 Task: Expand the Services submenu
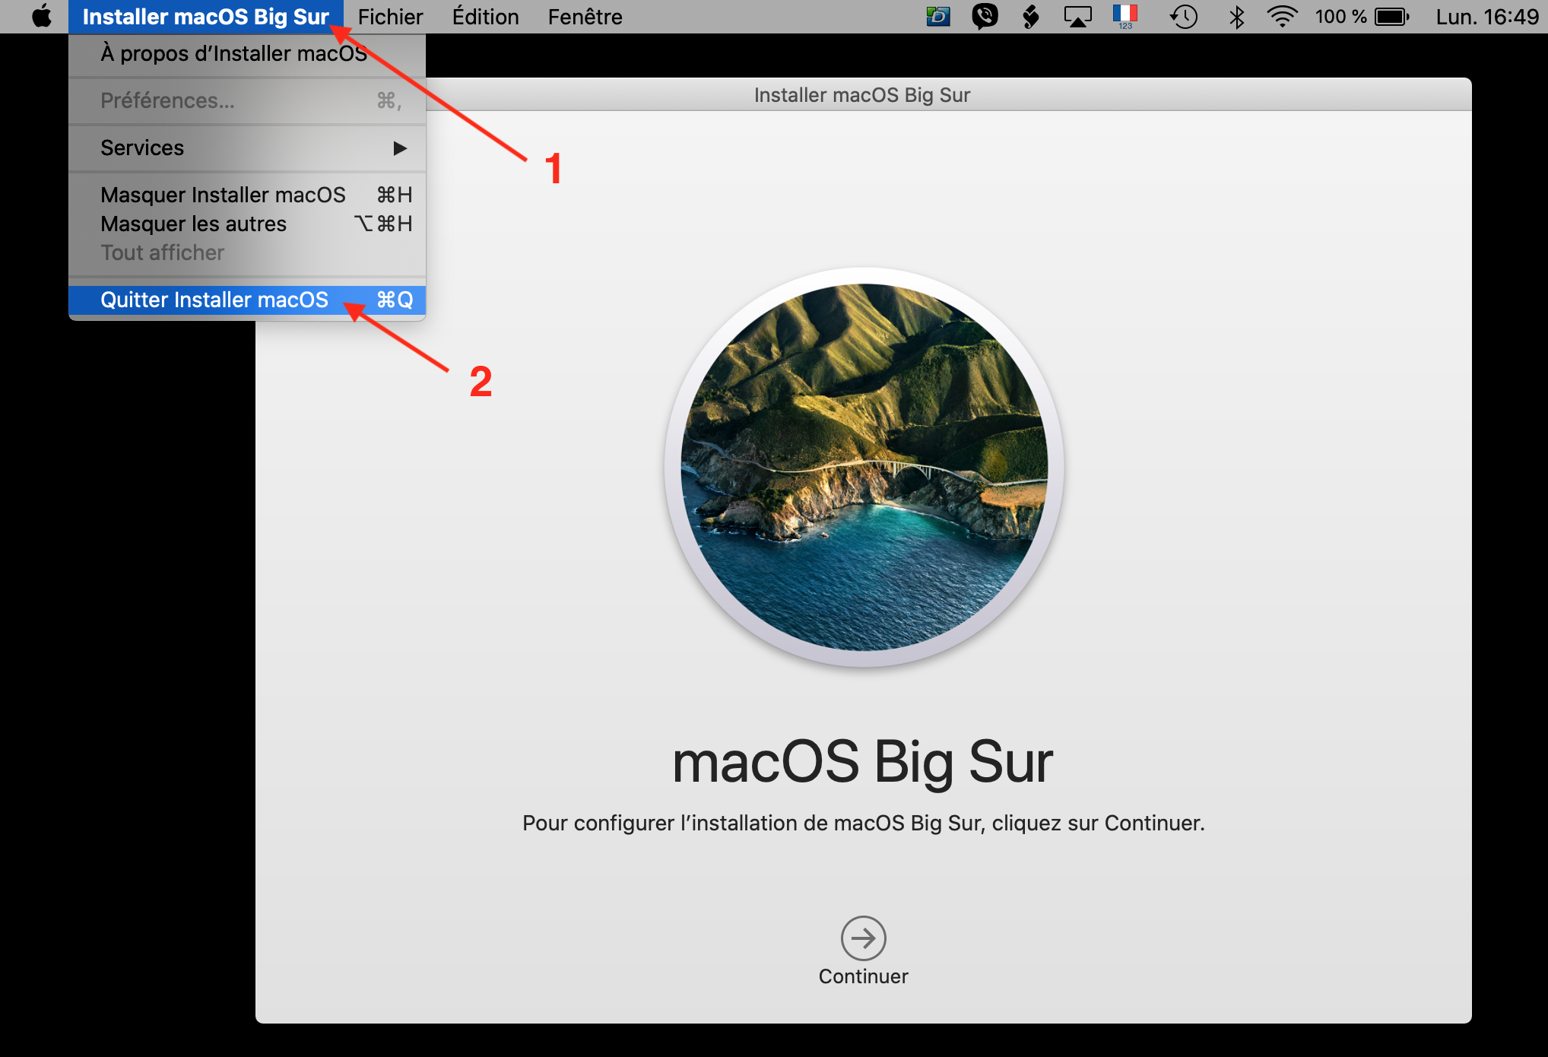click(x=142, y=148)
